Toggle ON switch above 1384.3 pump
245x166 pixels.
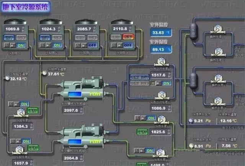point(24,104)
